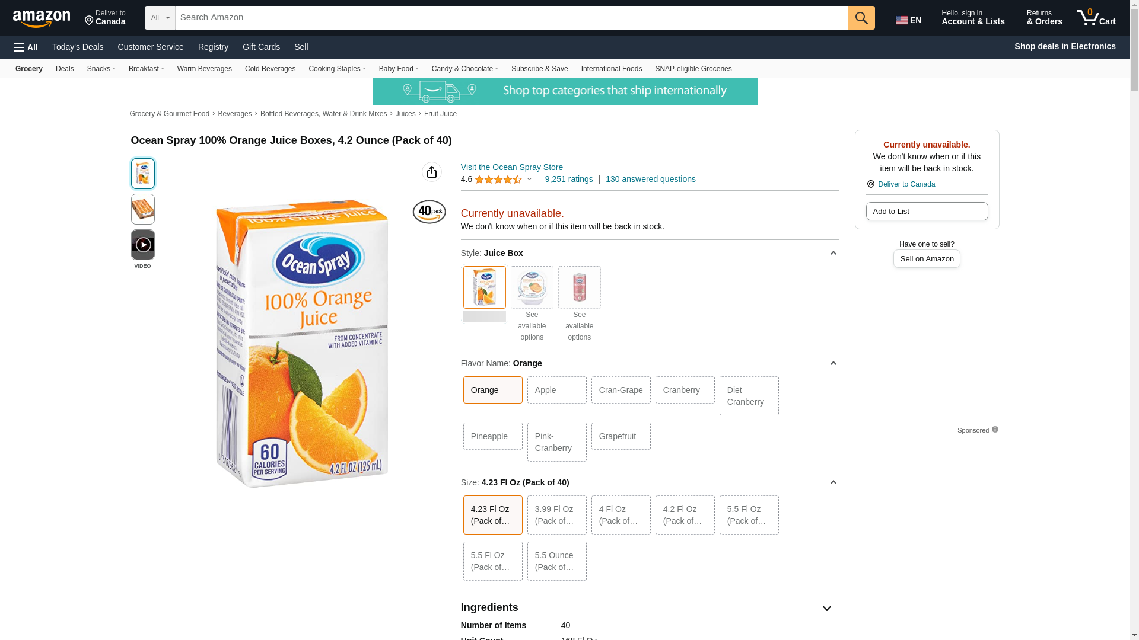Play the product video thumbnail
This screenshot has height=640, width=1139.
pos(142,245)
